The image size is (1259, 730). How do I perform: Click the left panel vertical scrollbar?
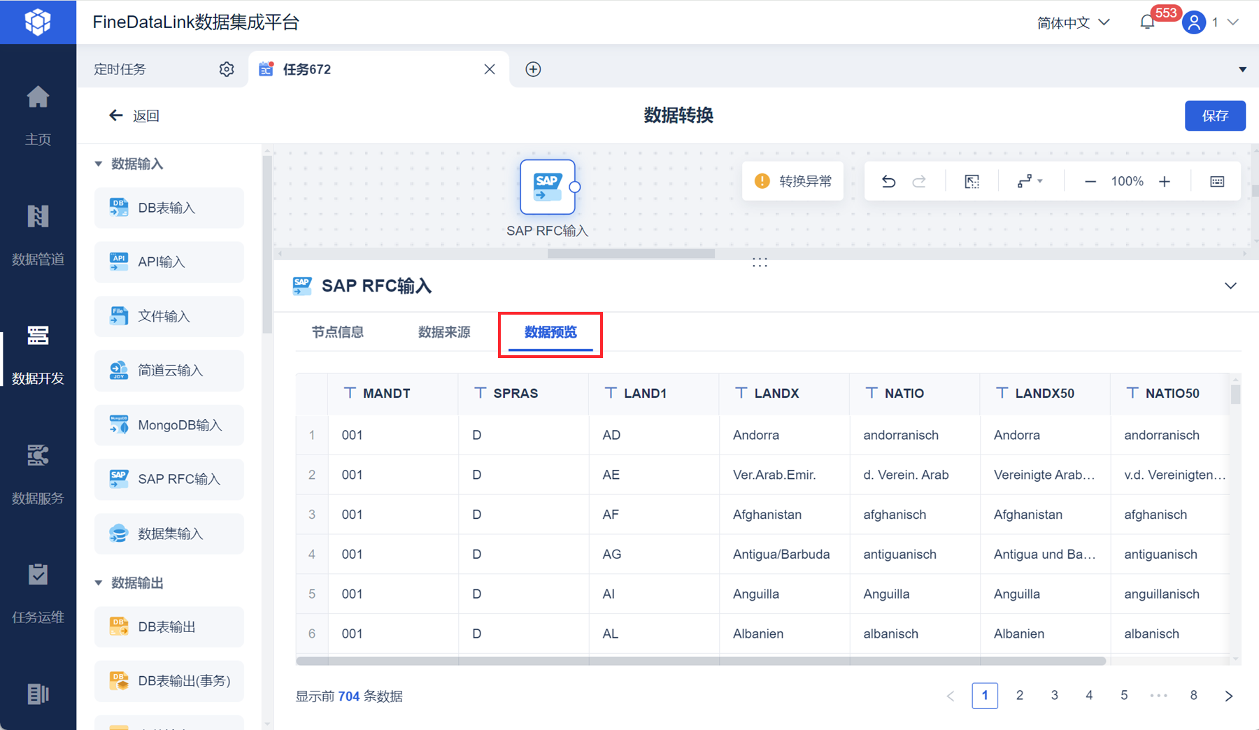[x=266, y=245]
